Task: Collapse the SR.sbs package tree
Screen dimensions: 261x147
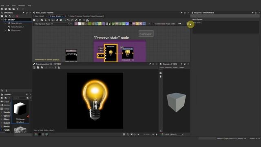Action: (2, 20)
